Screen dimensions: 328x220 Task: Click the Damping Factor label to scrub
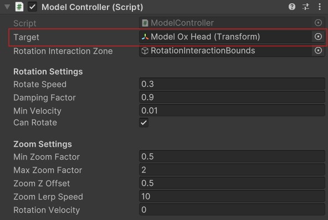(44, 98)
